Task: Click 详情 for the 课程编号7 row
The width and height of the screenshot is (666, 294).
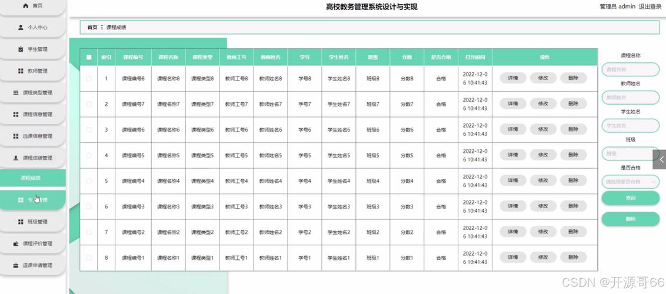Action: click(512, 103)
